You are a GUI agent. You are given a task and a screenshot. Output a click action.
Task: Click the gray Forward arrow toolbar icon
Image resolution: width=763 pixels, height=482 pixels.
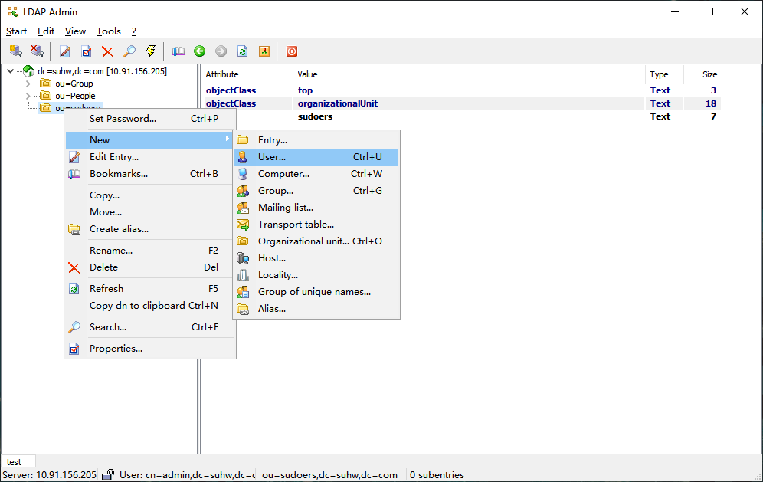pyautogui.click(x=221, y=51)
